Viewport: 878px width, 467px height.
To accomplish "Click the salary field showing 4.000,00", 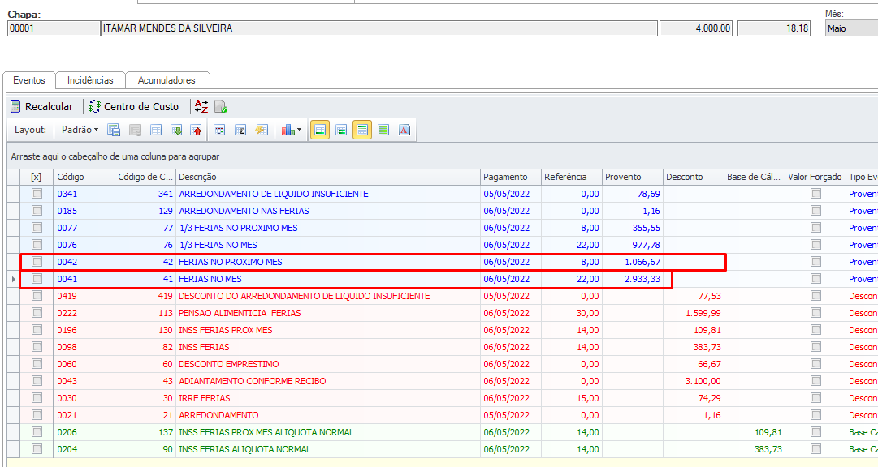I will (x=696, y=28).
